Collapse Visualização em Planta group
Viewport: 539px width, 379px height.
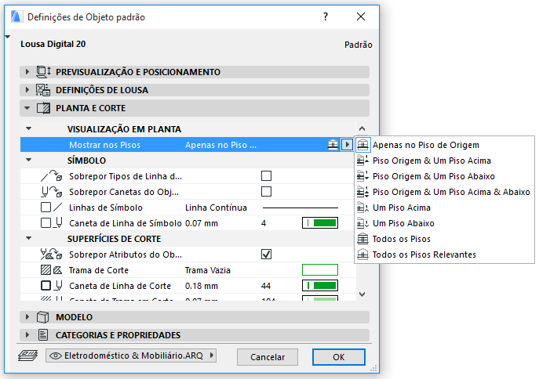(x=29, y=128)
